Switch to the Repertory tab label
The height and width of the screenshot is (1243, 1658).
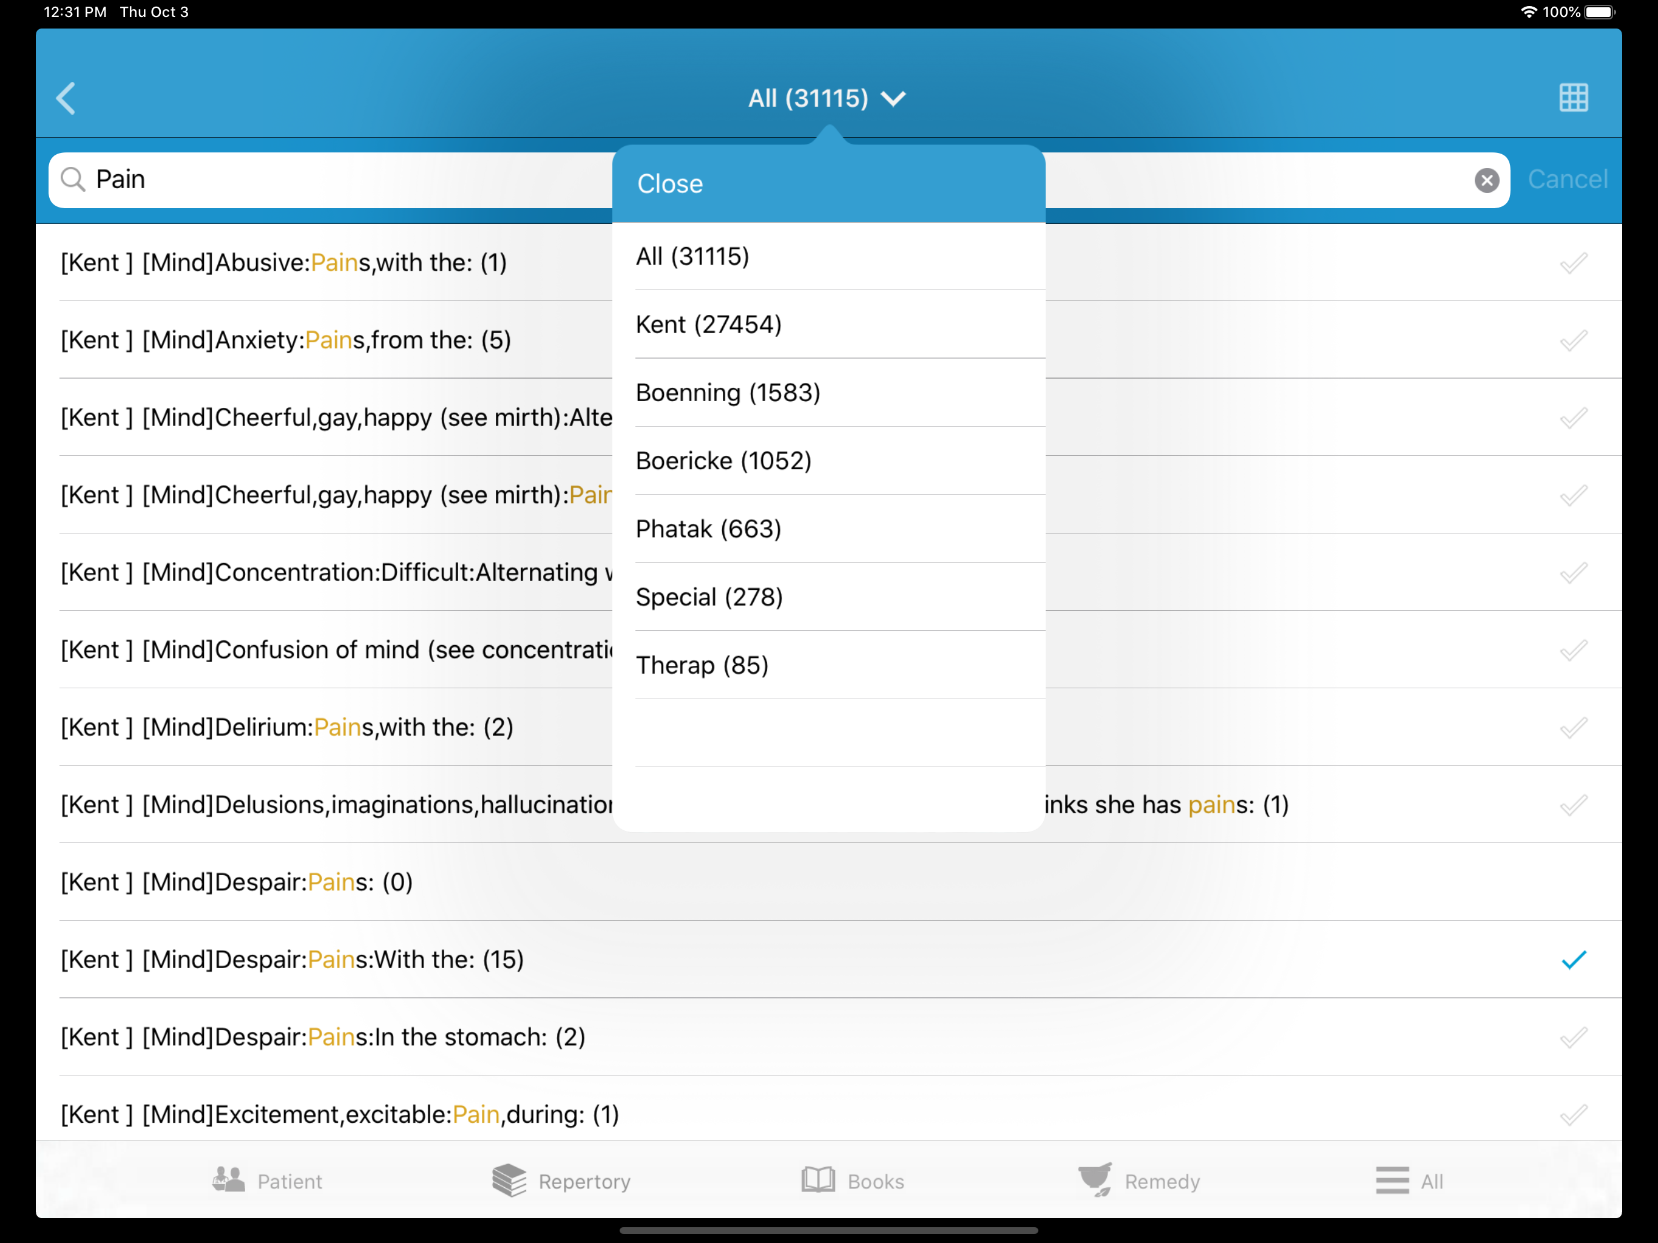pos(584,1182)
